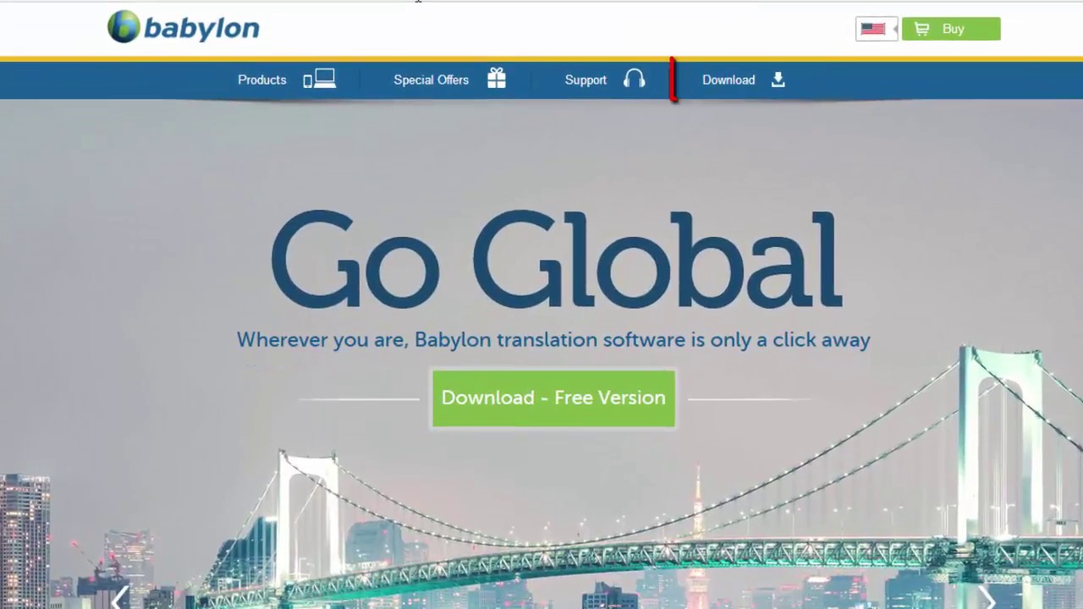Open the Products menu
The image size is (1083, 609).
(261, 80)
